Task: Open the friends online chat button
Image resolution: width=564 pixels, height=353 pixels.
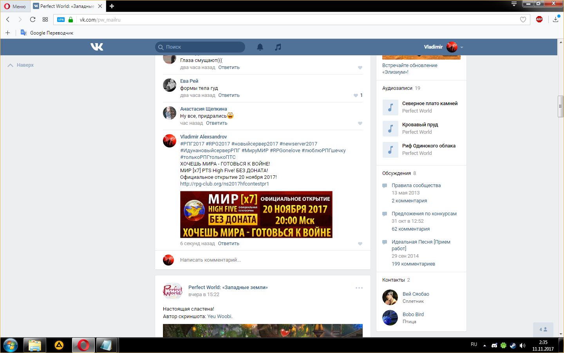Action: [x=543, y=329]
